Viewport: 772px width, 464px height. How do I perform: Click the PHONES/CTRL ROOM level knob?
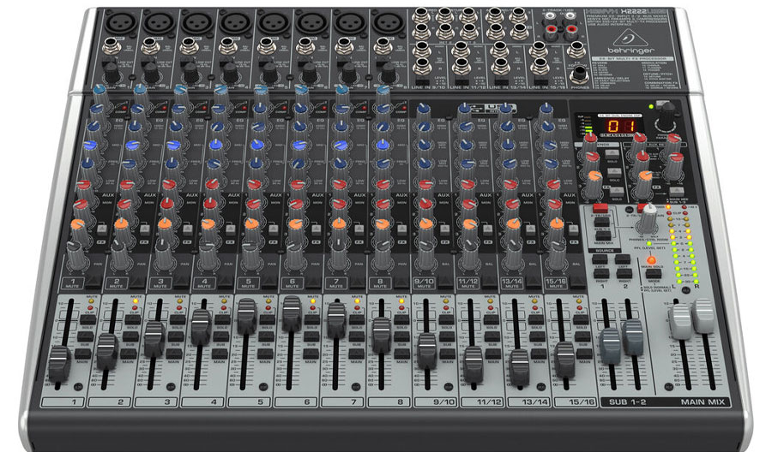[x=649, y=219]
